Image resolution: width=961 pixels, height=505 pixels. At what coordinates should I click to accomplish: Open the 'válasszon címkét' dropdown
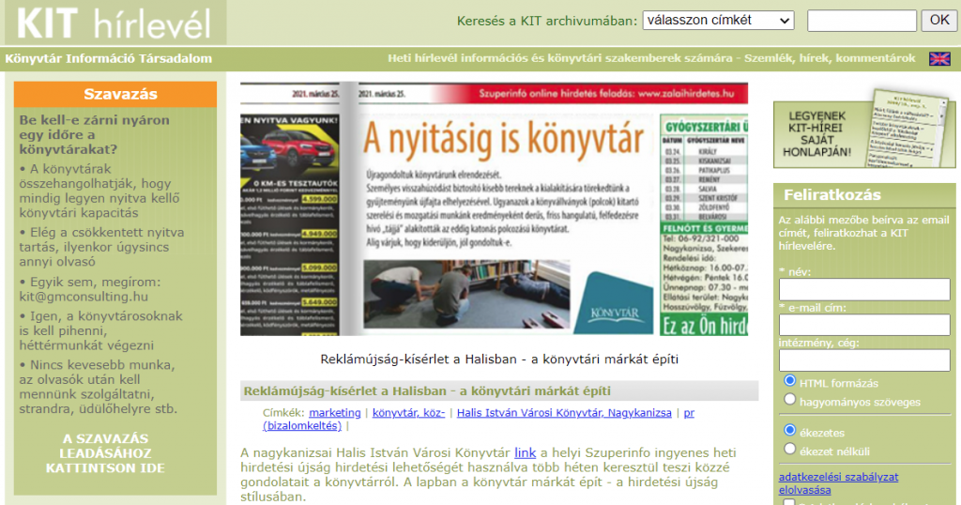[x=718, y=21]
